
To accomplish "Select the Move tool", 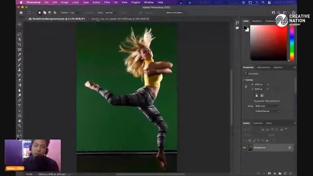I will (20, 24).
